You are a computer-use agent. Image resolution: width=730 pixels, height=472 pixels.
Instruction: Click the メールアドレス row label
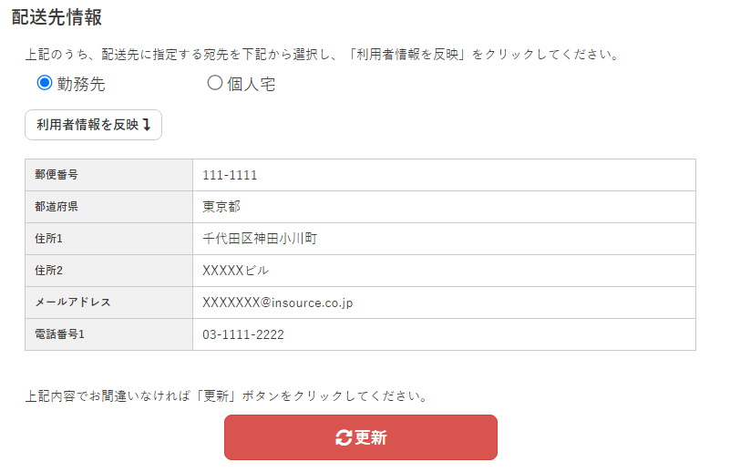pyautogui.click(x=73, y=303)
